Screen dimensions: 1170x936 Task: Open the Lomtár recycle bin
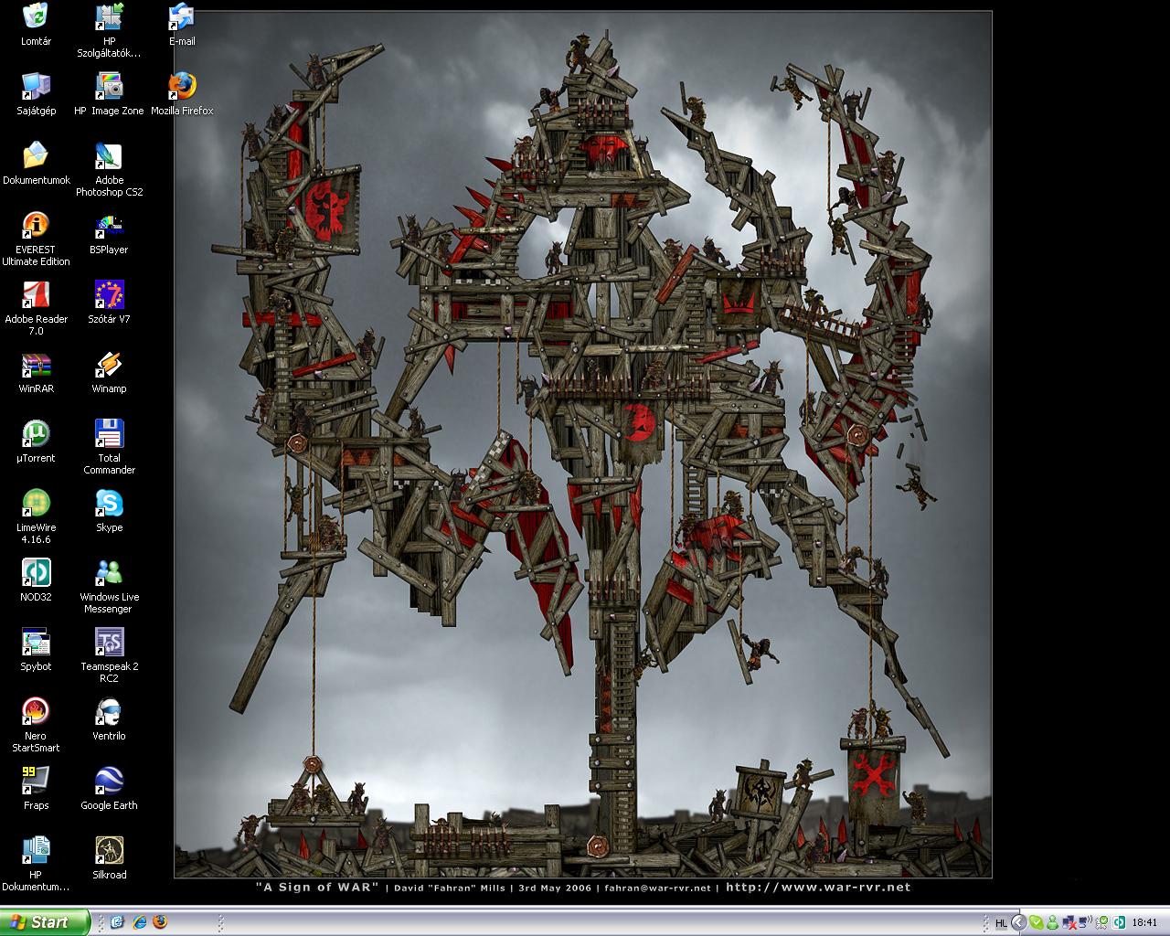[36, 16]
